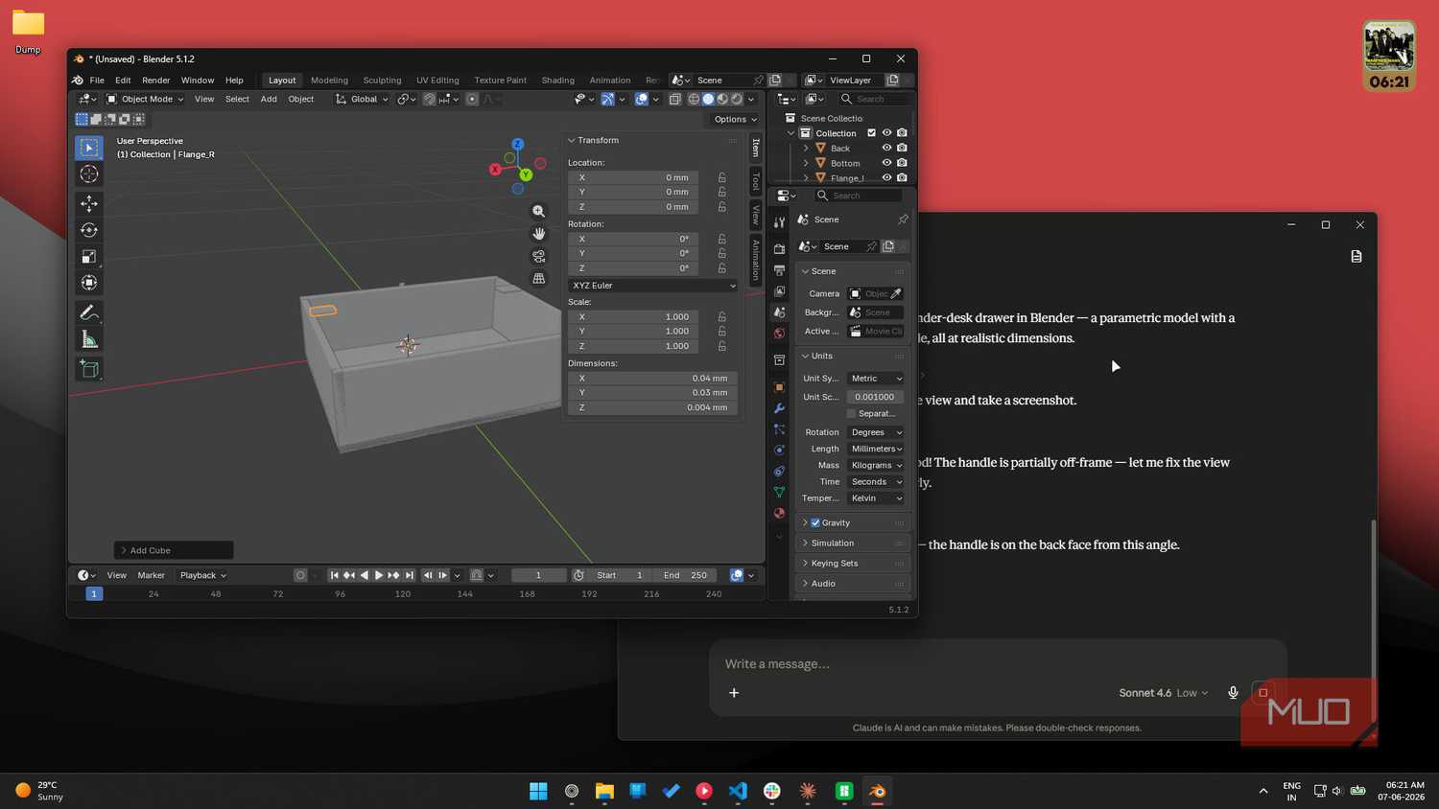Click the Blender logo menu icon
This screenshot has width=1439, height=809.
(79, 81)
